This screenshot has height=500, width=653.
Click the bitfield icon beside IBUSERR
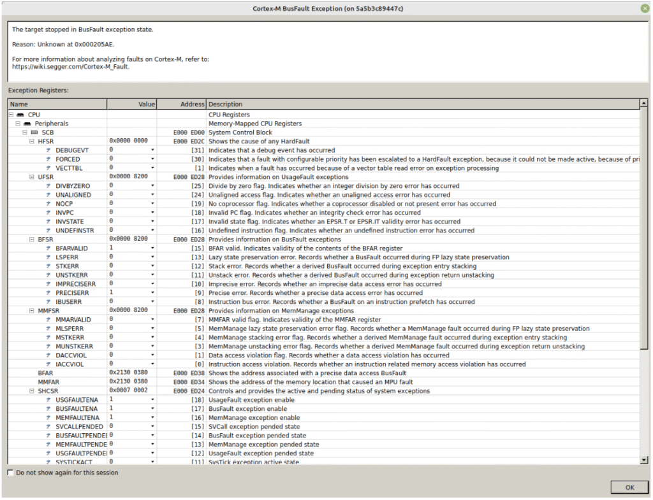coord(48,302)
